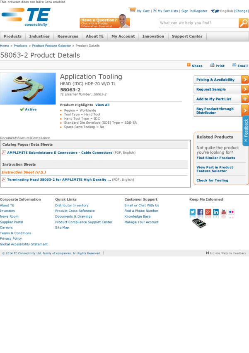
Task: Open the Twitter social icon
Action: [192, 212]
